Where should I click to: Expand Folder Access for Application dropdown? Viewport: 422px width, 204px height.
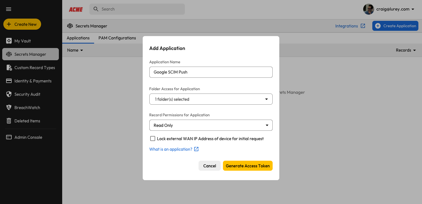tap(211, 99)
